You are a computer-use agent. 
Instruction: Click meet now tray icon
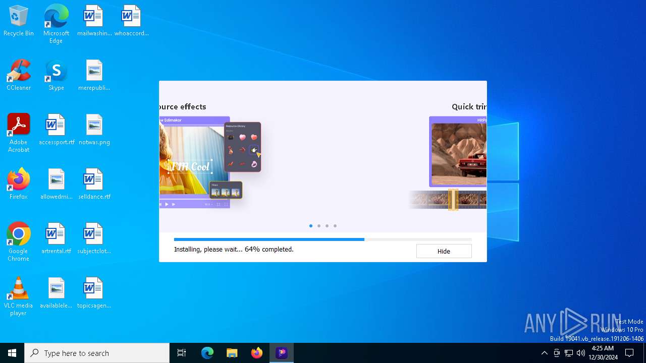click(557, 353)
